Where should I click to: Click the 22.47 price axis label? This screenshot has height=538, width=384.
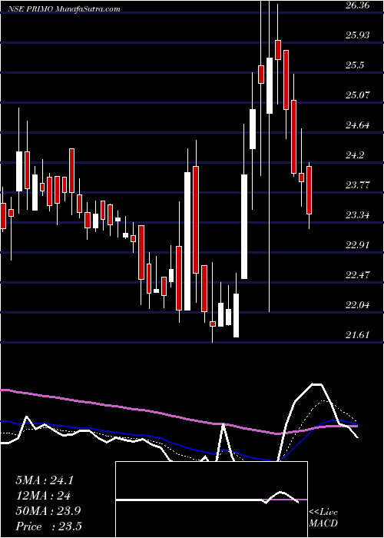pos(358,274)
